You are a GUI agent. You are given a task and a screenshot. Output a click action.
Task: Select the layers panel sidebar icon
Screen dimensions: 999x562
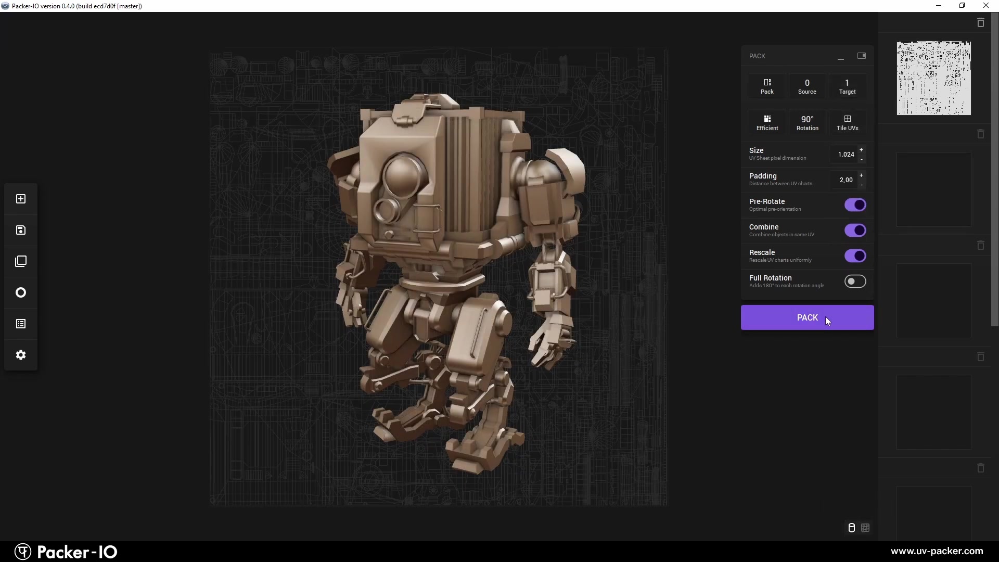click(x=21, y=261)
